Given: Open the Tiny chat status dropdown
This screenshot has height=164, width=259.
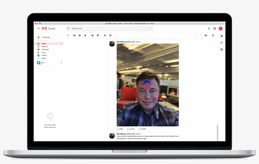Looking at the screenshot, I should tap(43, 63).
